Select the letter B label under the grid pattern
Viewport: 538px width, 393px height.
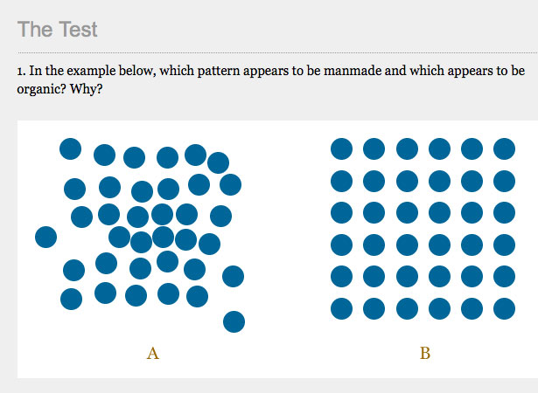pyautogui.click(x=425, y=353)
